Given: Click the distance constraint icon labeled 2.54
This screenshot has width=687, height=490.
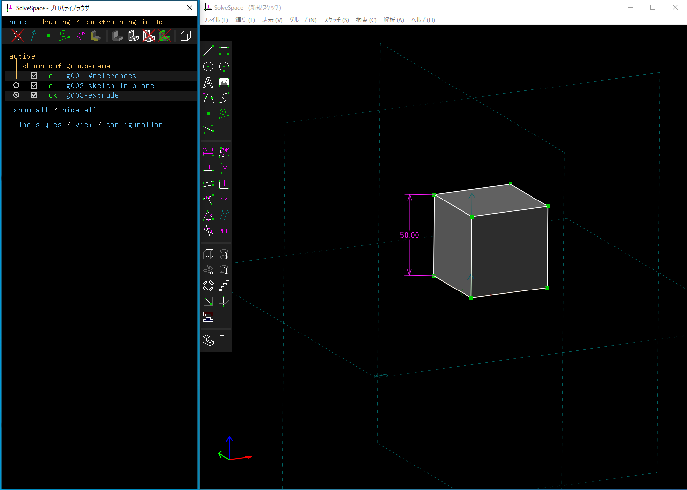Looking at the screenshot, I should tap(208, 152).
